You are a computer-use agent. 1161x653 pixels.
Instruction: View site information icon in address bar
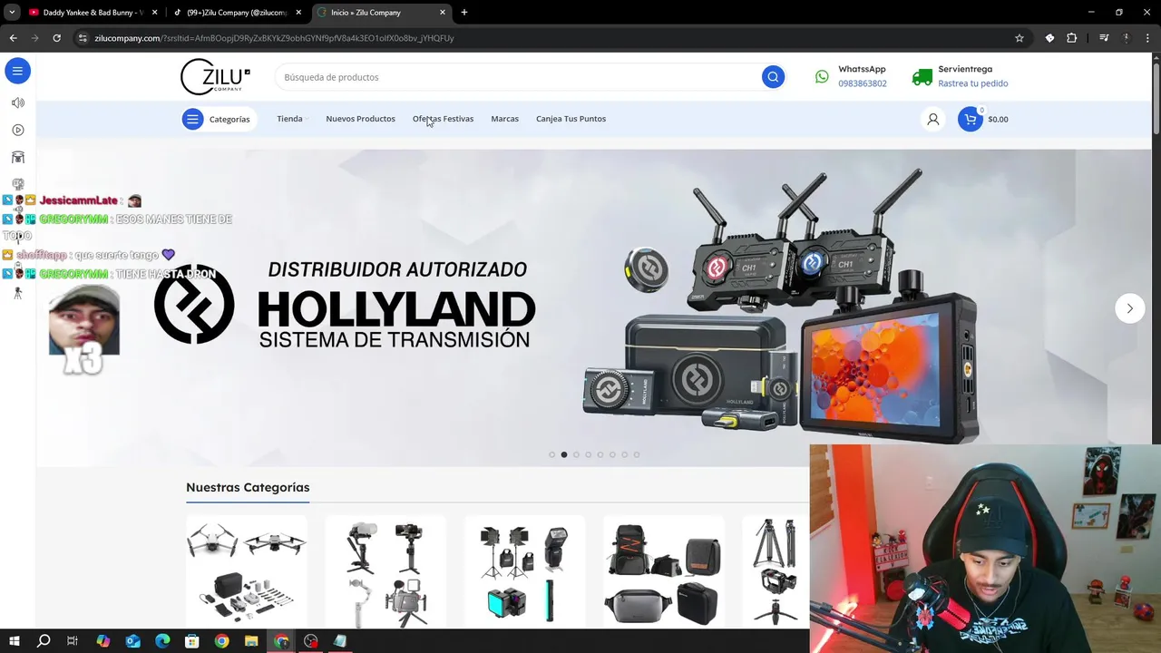click(83, 38)
